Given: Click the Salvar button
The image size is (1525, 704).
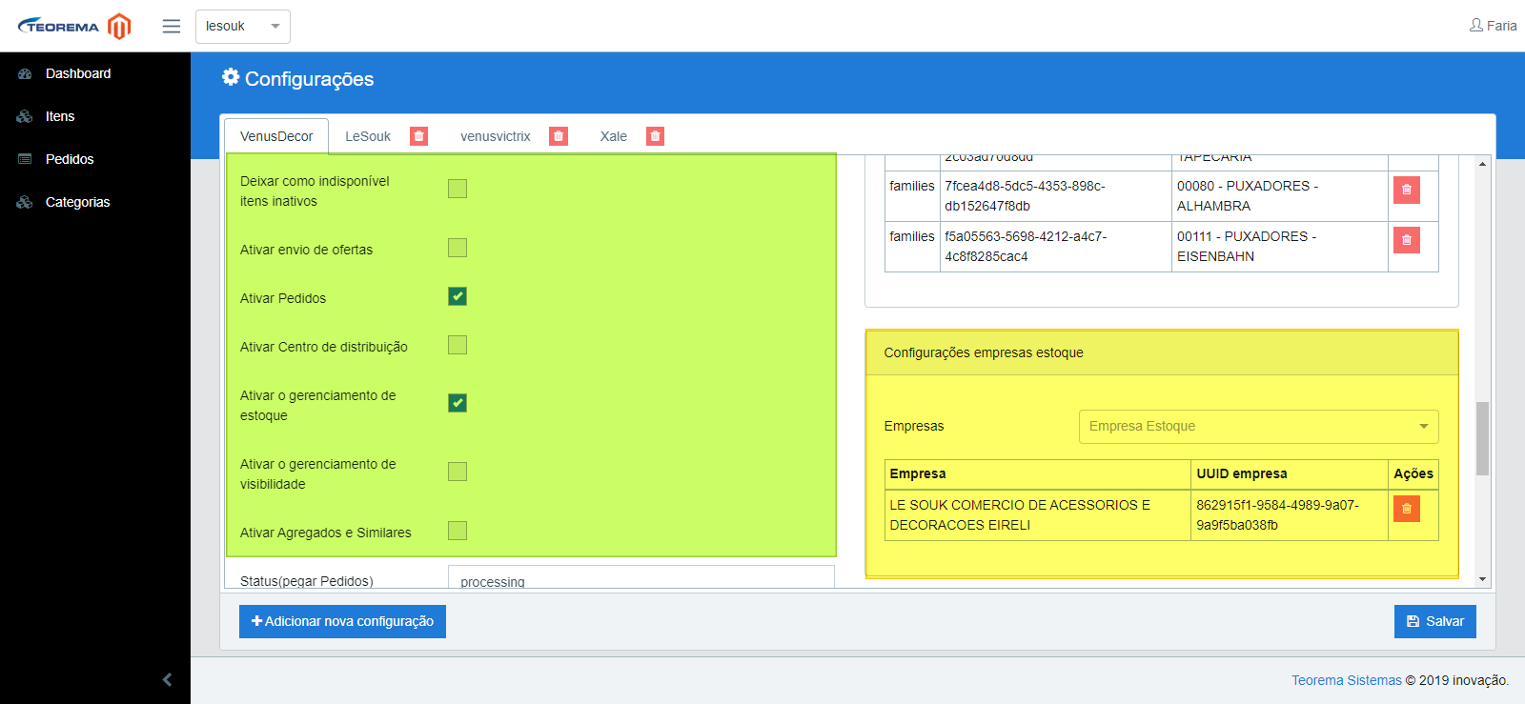Looking at the screenshot, I should (1434, 621).
